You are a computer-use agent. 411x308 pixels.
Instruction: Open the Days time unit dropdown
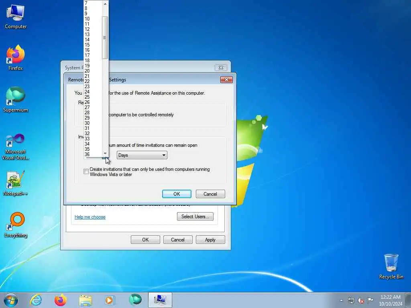142,155
